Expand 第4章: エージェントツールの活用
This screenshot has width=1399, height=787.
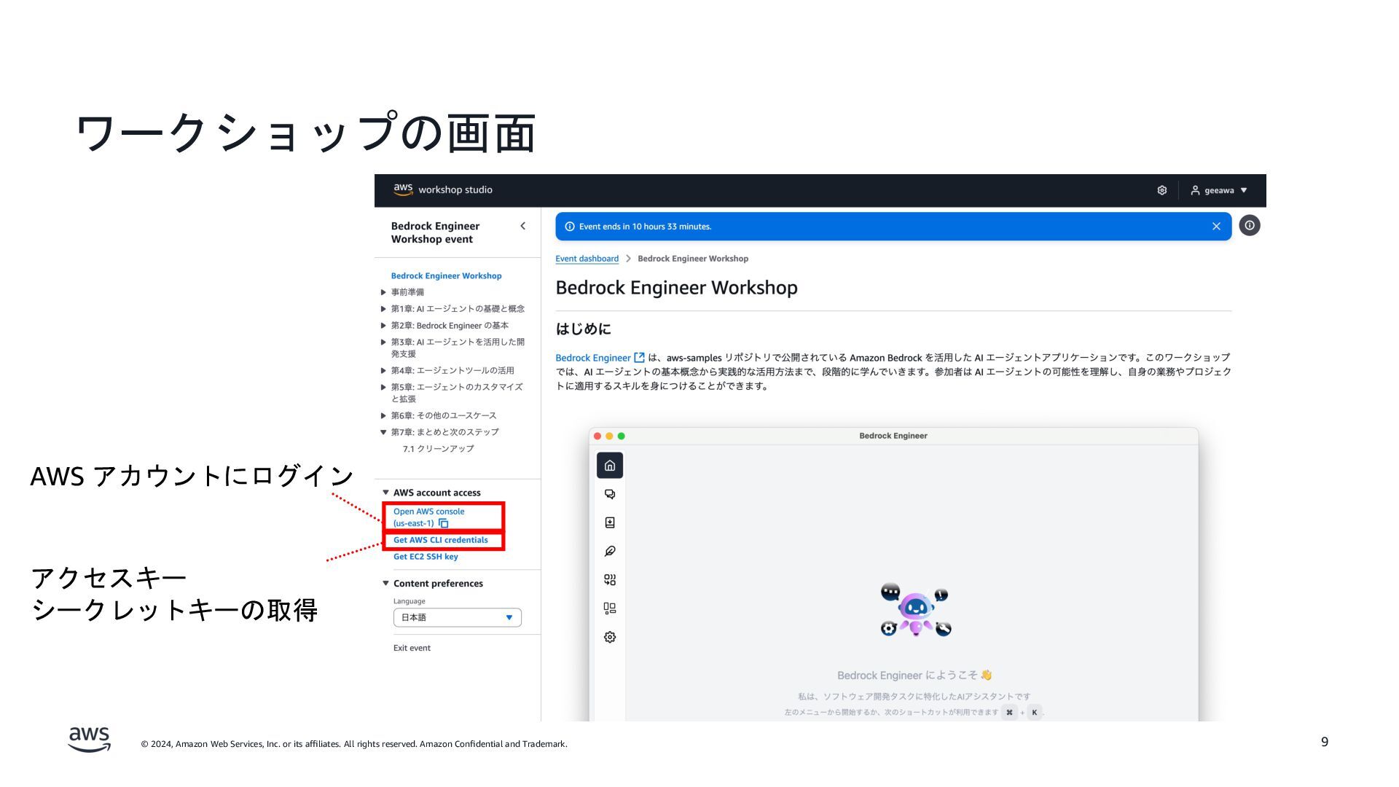point(383,370)
